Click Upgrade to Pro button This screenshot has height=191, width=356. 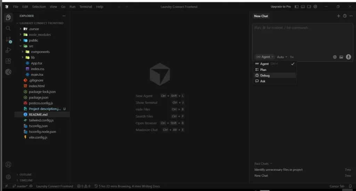point(281,7)
